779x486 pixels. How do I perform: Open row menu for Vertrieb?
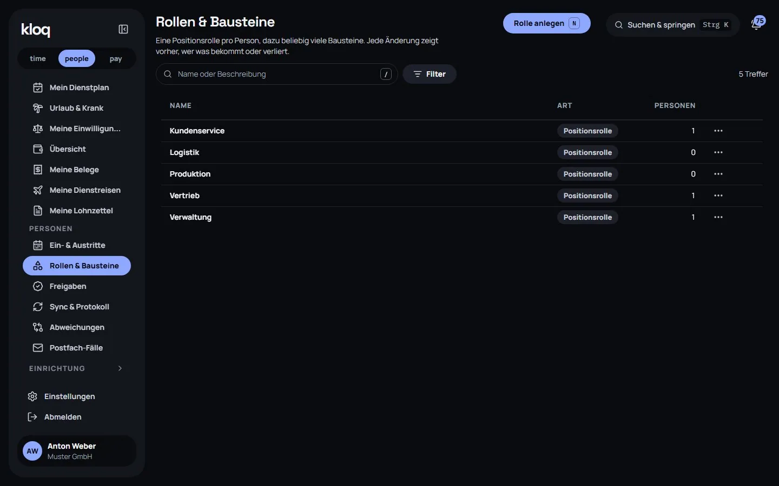point(718,195)
